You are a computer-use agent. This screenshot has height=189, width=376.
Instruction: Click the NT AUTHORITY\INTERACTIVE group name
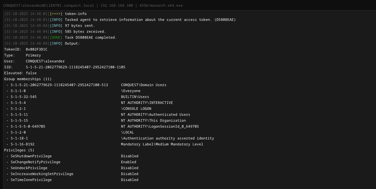(x=147, y=103)
